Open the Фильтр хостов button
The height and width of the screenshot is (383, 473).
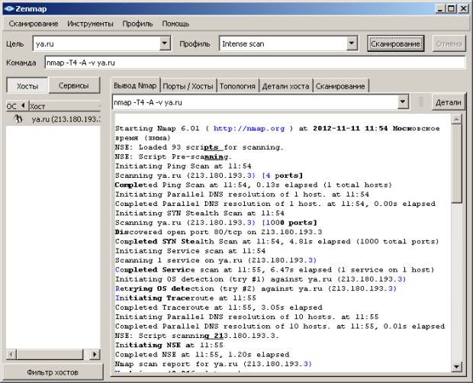53,372
